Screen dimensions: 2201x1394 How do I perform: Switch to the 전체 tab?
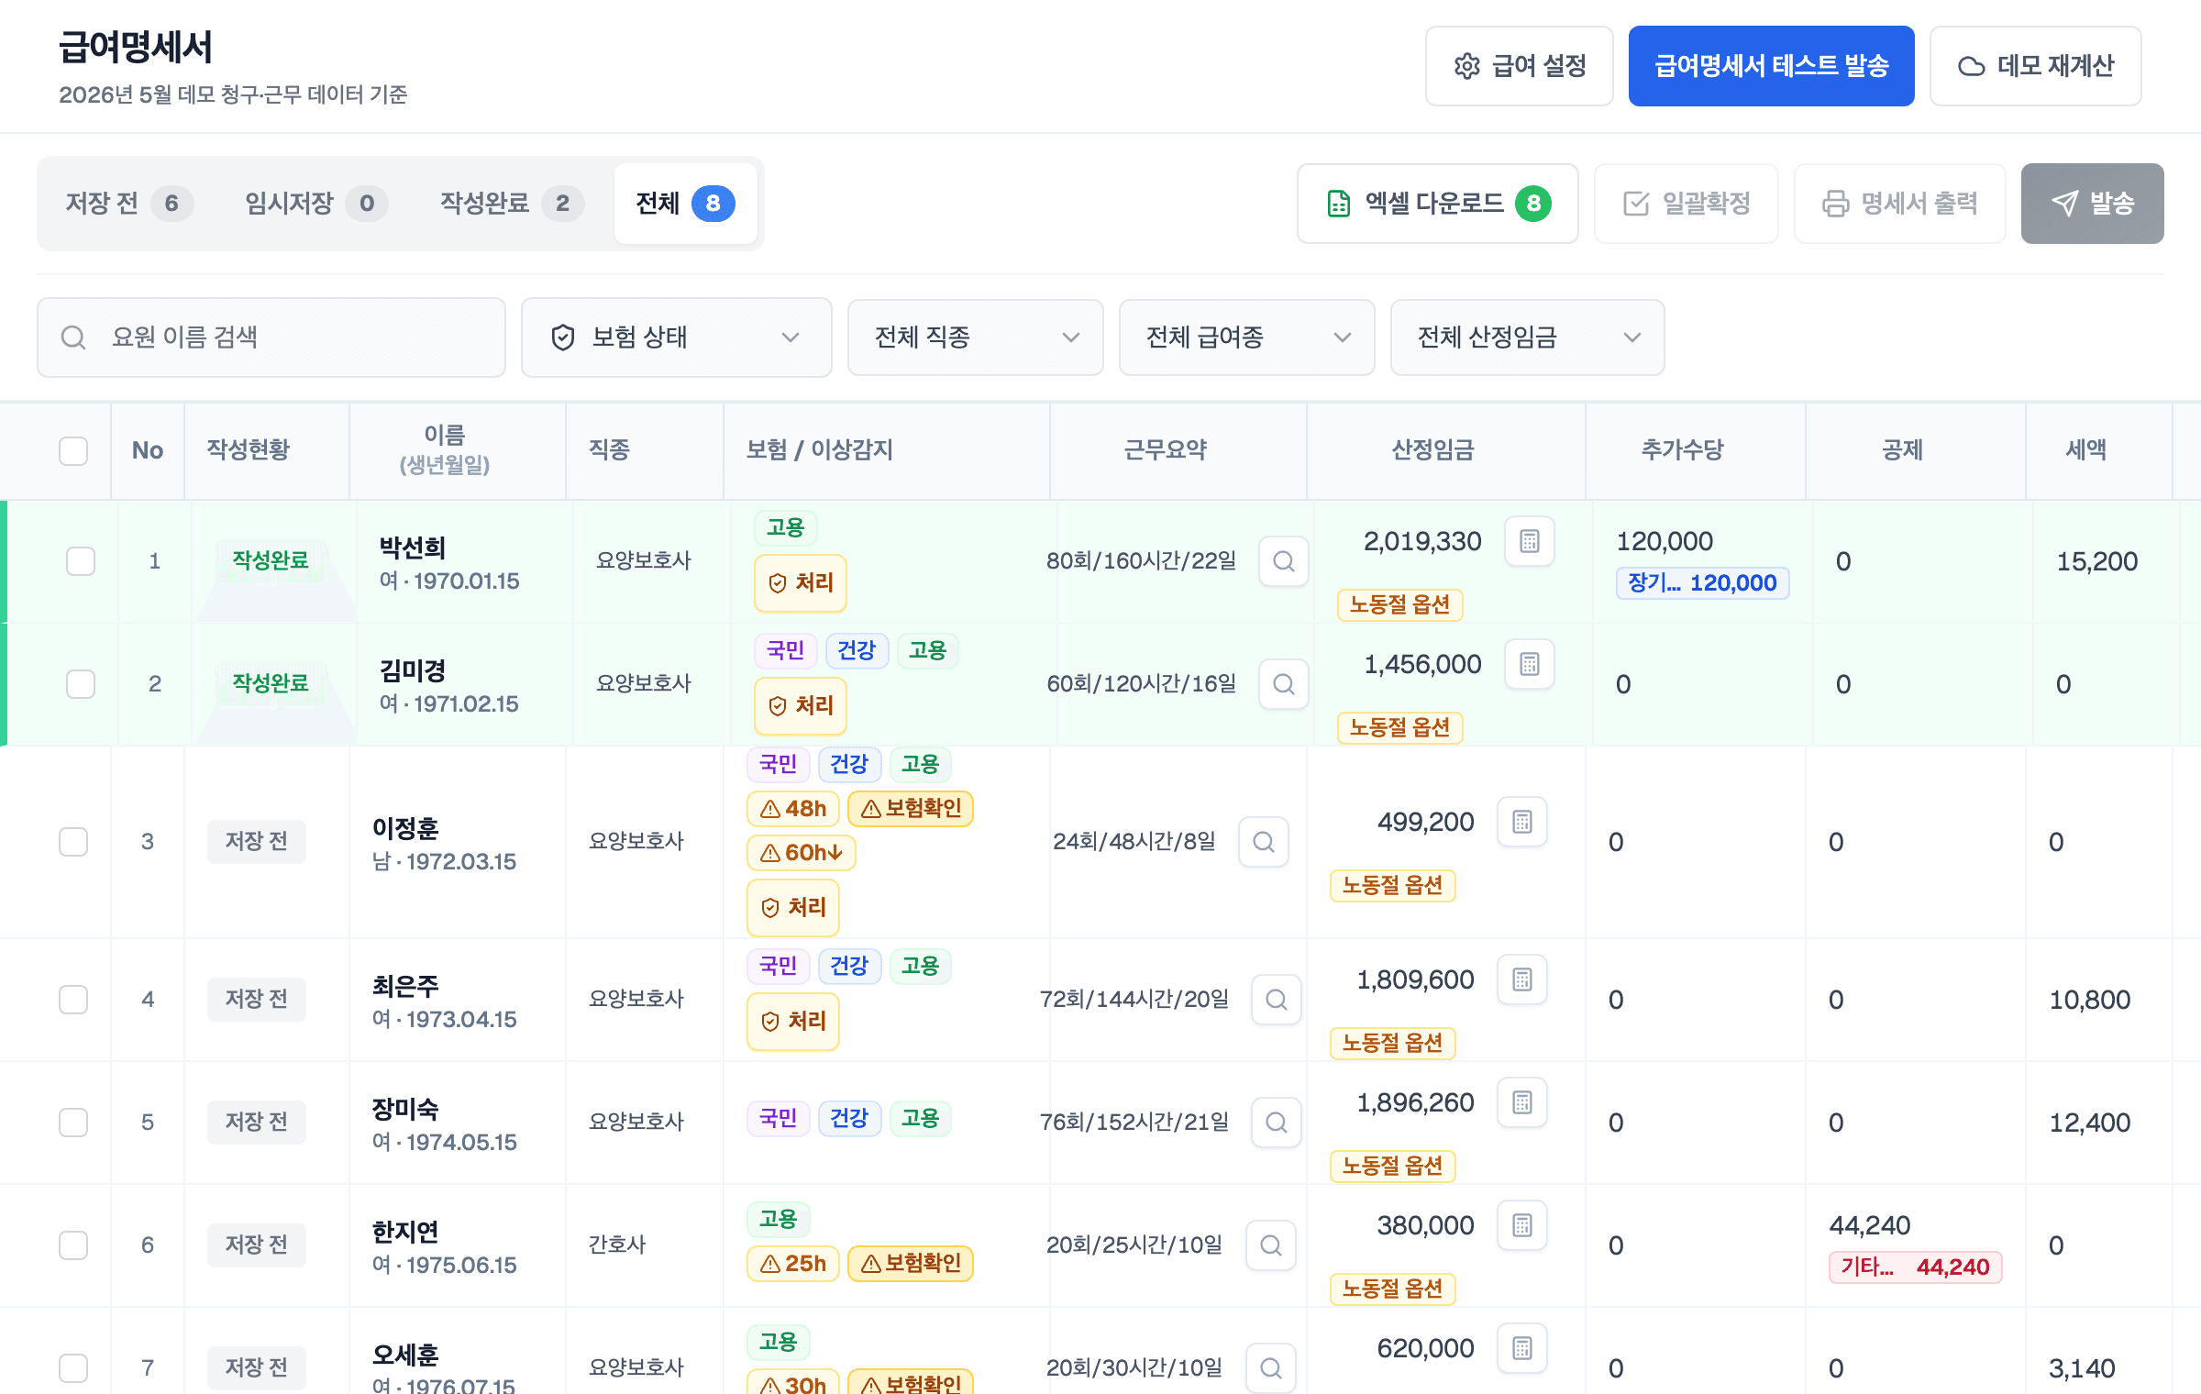(685, 204)
